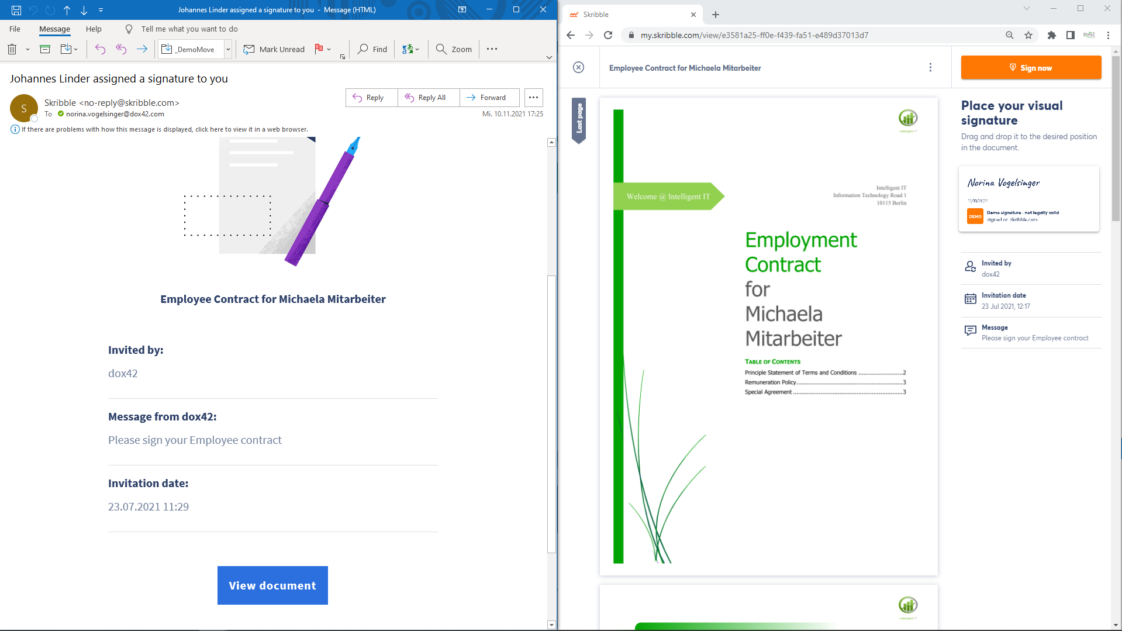
Task: Click scroll down arrow in message body
Action: [551, 625]
